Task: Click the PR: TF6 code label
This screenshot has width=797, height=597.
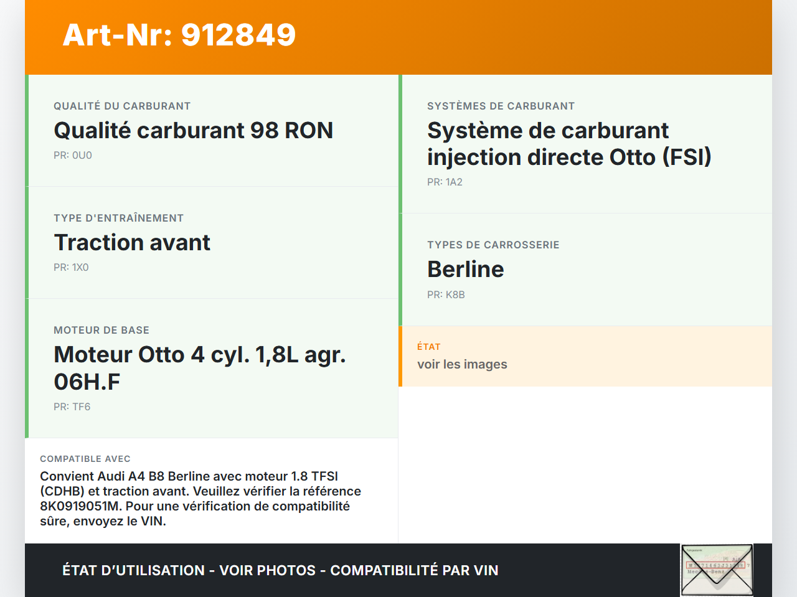Action: coord(72,406)
